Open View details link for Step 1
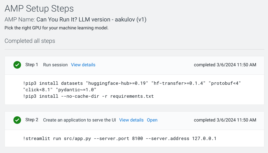The height and width of the screenshot is (153, 268). (x=83, y=65)
